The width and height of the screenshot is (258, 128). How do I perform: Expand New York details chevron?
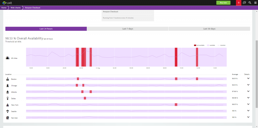[x=248, y=104]
